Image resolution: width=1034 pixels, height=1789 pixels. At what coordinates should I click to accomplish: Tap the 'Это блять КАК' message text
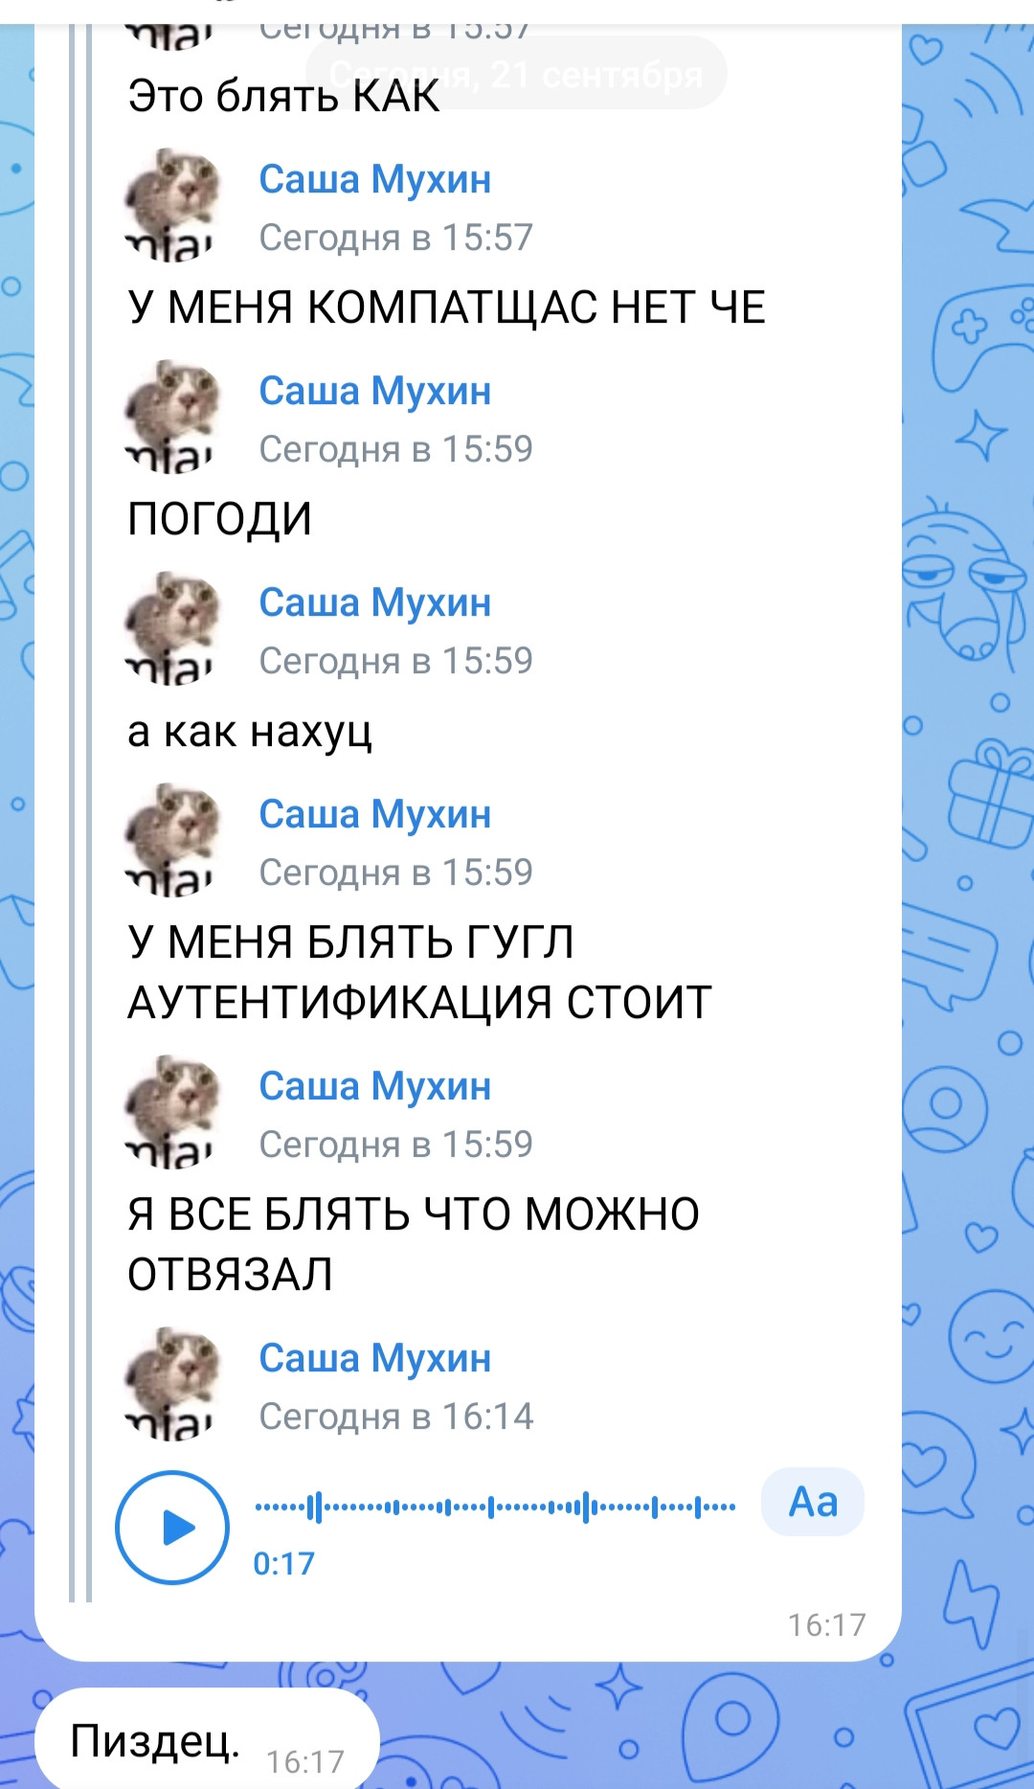[x=284, y=96]
